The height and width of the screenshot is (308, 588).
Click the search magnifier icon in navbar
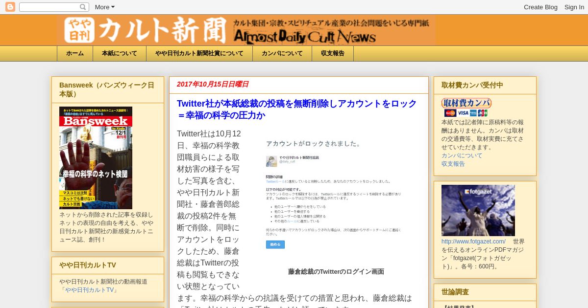click(x=83, y=7)
